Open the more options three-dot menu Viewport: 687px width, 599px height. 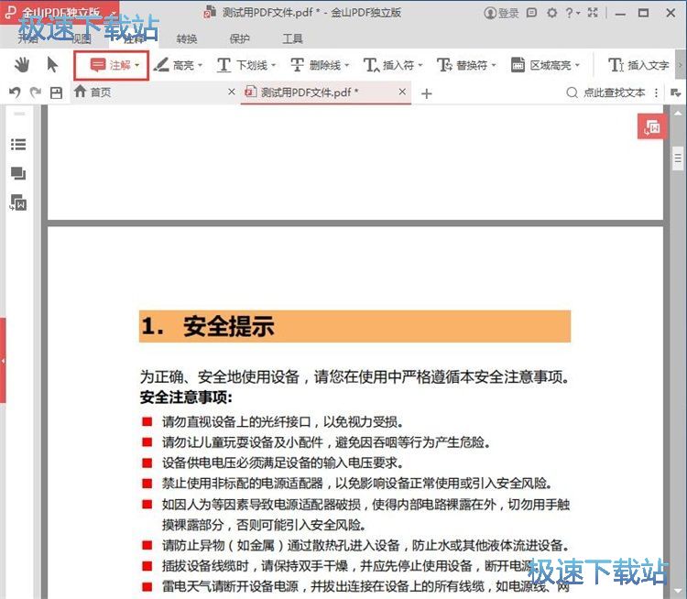click(x=657, y=93)
